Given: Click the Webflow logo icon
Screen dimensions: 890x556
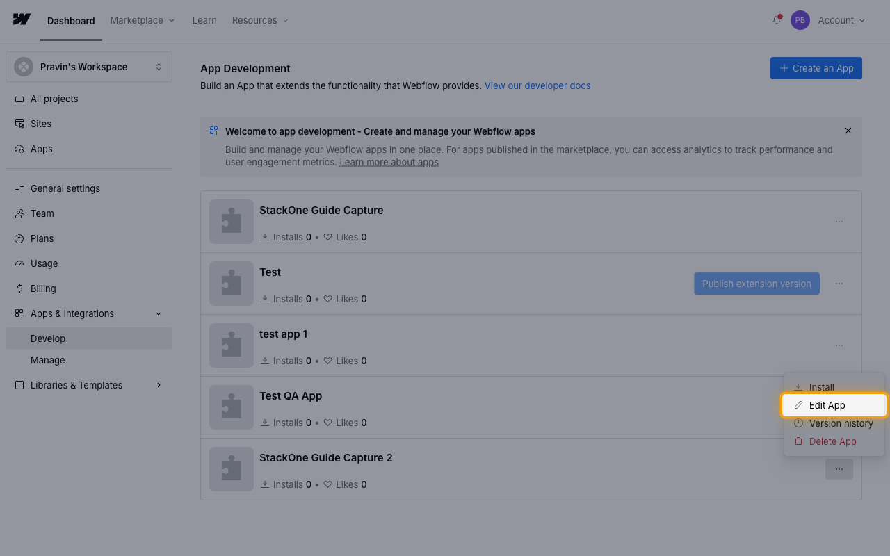Looking at the screenshot, I should tap(22, 19).
